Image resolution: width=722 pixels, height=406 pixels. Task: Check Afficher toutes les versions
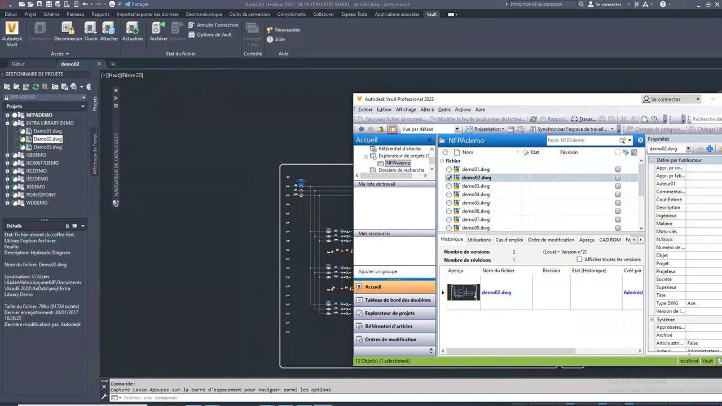pyautogui.click(x=579, y=259)
